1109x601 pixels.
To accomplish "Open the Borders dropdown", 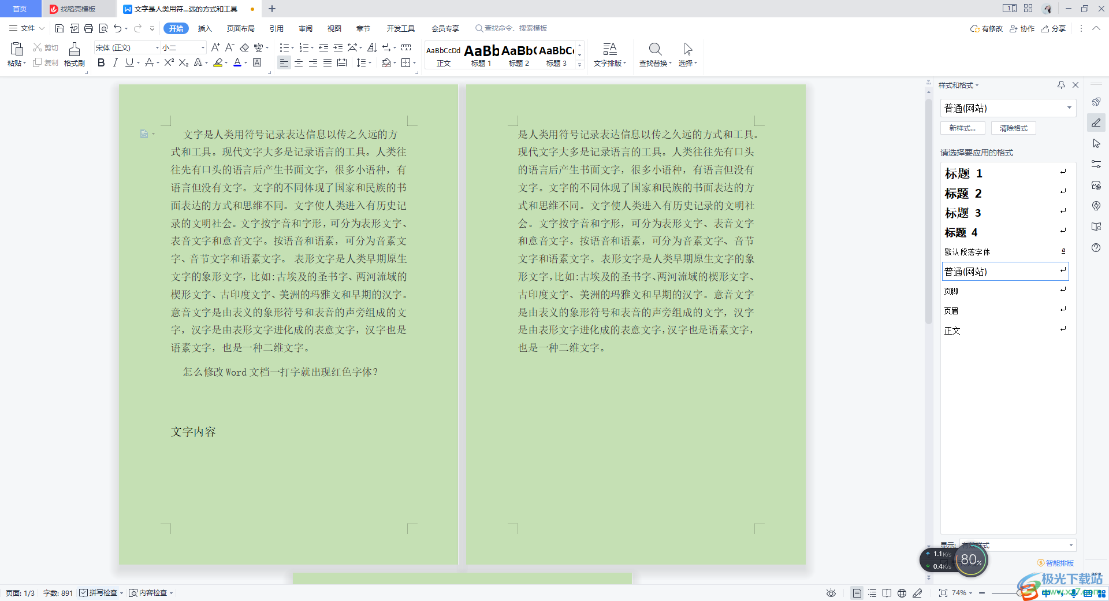I will click(415, 62).
